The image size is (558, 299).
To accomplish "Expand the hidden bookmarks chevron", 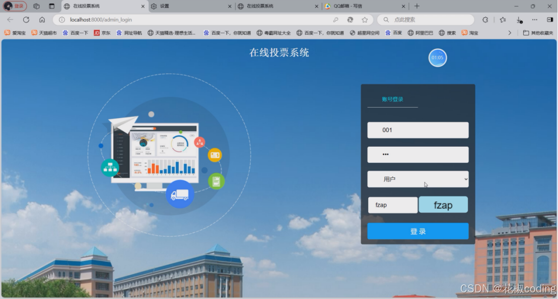I will (x=510, y=32).
